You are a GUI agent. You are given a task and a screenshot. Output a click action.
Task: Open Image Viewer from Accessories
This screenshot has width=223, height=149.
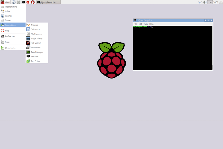coord(37,39)
